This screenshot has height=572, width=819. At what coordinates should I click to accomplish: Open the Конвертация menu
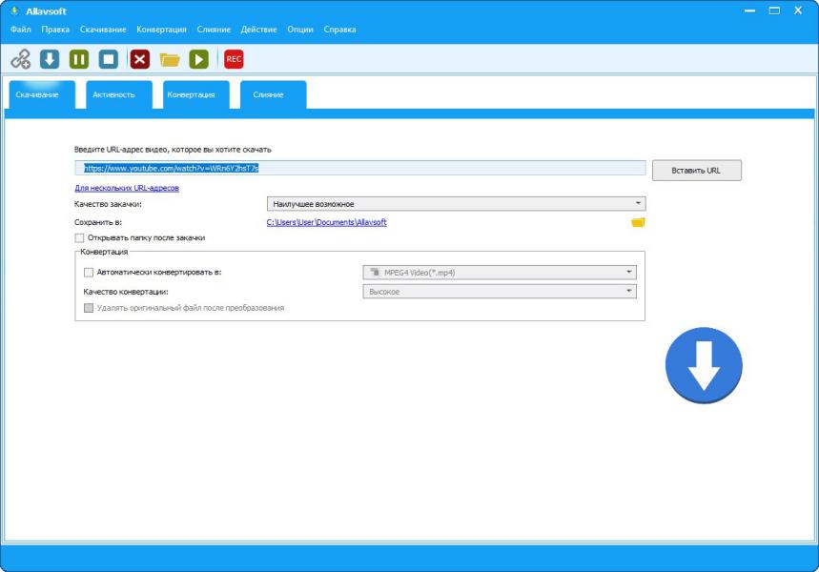pyautogui.click(x=161, y=30)
